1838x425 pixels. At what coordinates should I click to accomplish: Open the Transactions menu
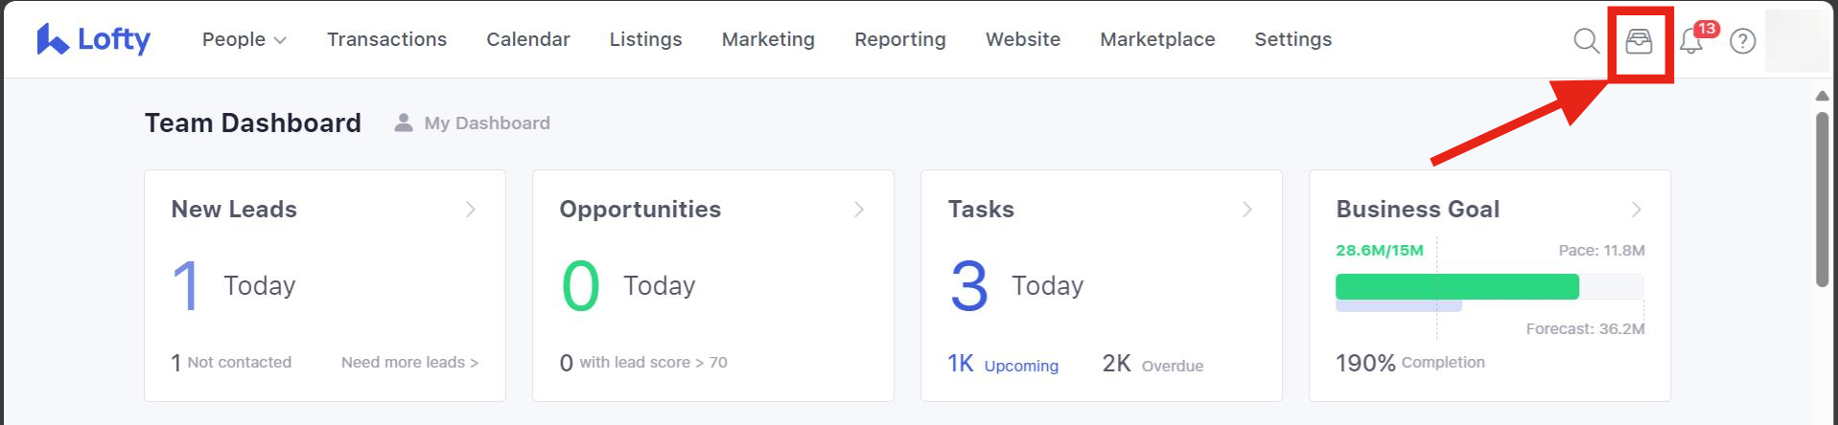pyautogui.click(x=386, y=39)
